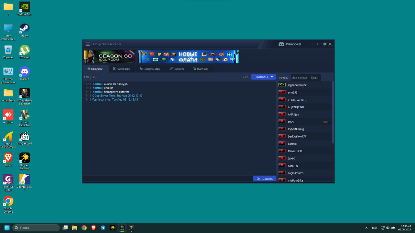This screenshot has height=233, width=415.
Task: Click the Task View taskbar icon
Action: [65, 228]
